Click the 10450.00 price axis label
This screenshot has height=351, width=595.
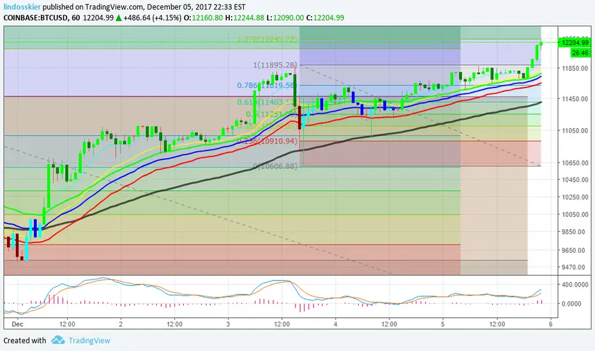click(x=575, y=180)
